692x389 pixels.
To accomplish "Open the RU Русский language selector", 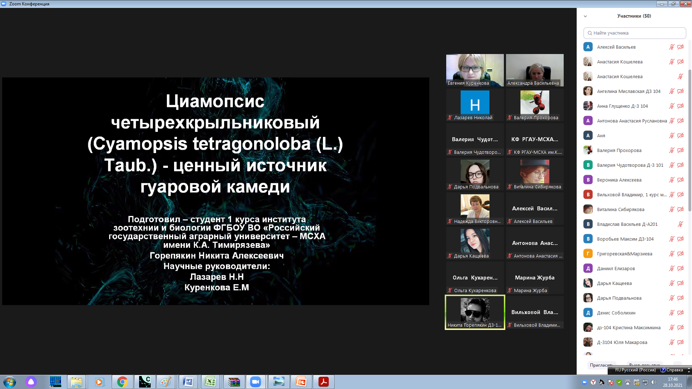I will point(635,370).
